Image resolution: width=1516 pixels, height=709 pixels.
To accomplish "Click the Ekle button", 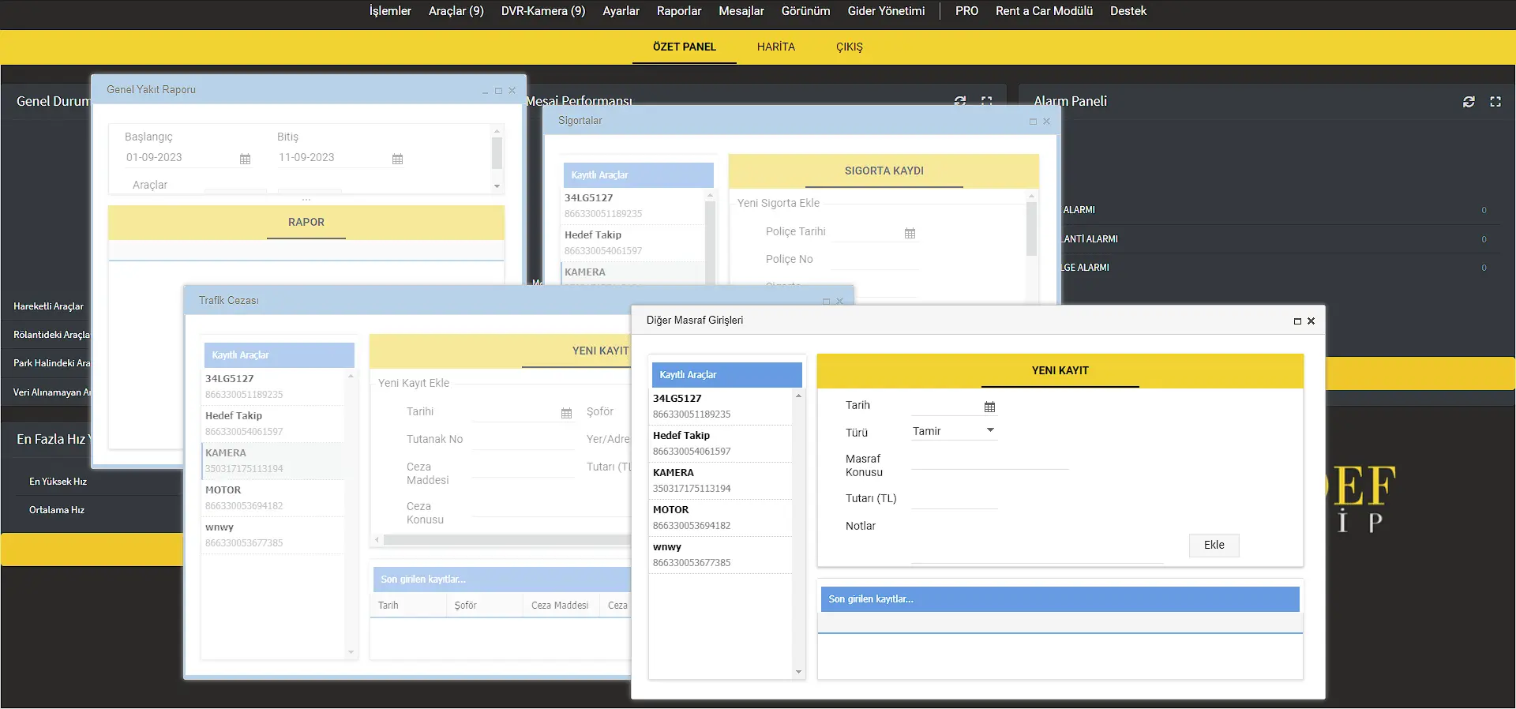I will click(x=1214, y=546).
